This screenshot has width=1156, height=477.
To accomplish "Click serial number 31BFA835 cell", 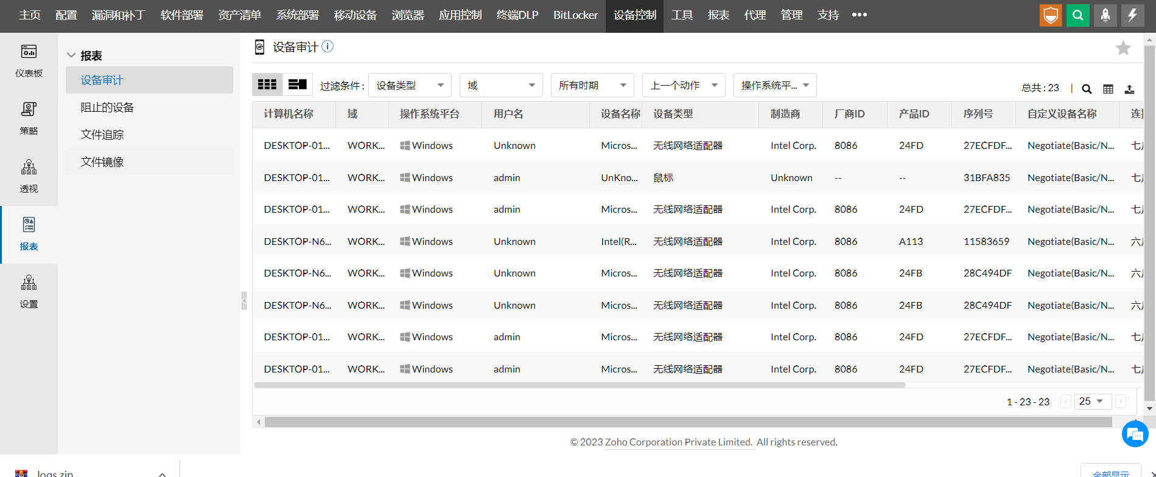I will point(986,177).
